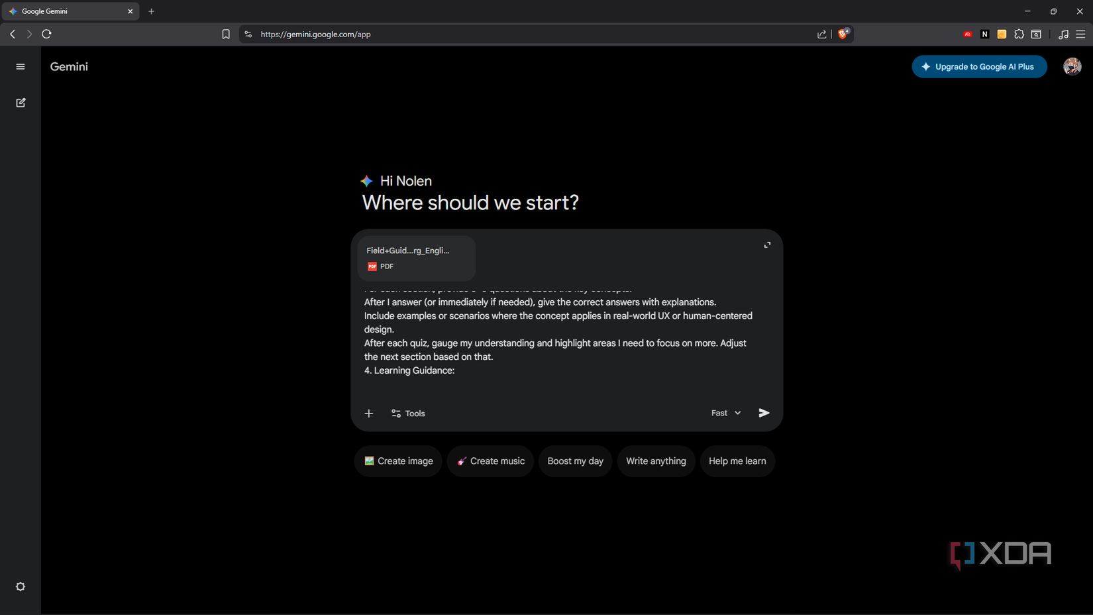The width and height of the screenshot is (1093, 615).
Task: Close the Google Gemini tab
Action: pos(130,11)
